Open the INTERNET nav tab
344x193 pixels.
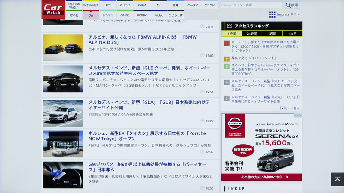(91, 6)
